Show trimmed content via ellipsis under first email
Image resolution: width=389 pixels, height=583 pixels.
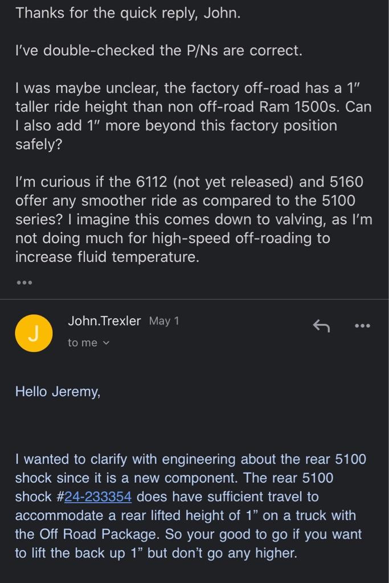click(24, 282)
